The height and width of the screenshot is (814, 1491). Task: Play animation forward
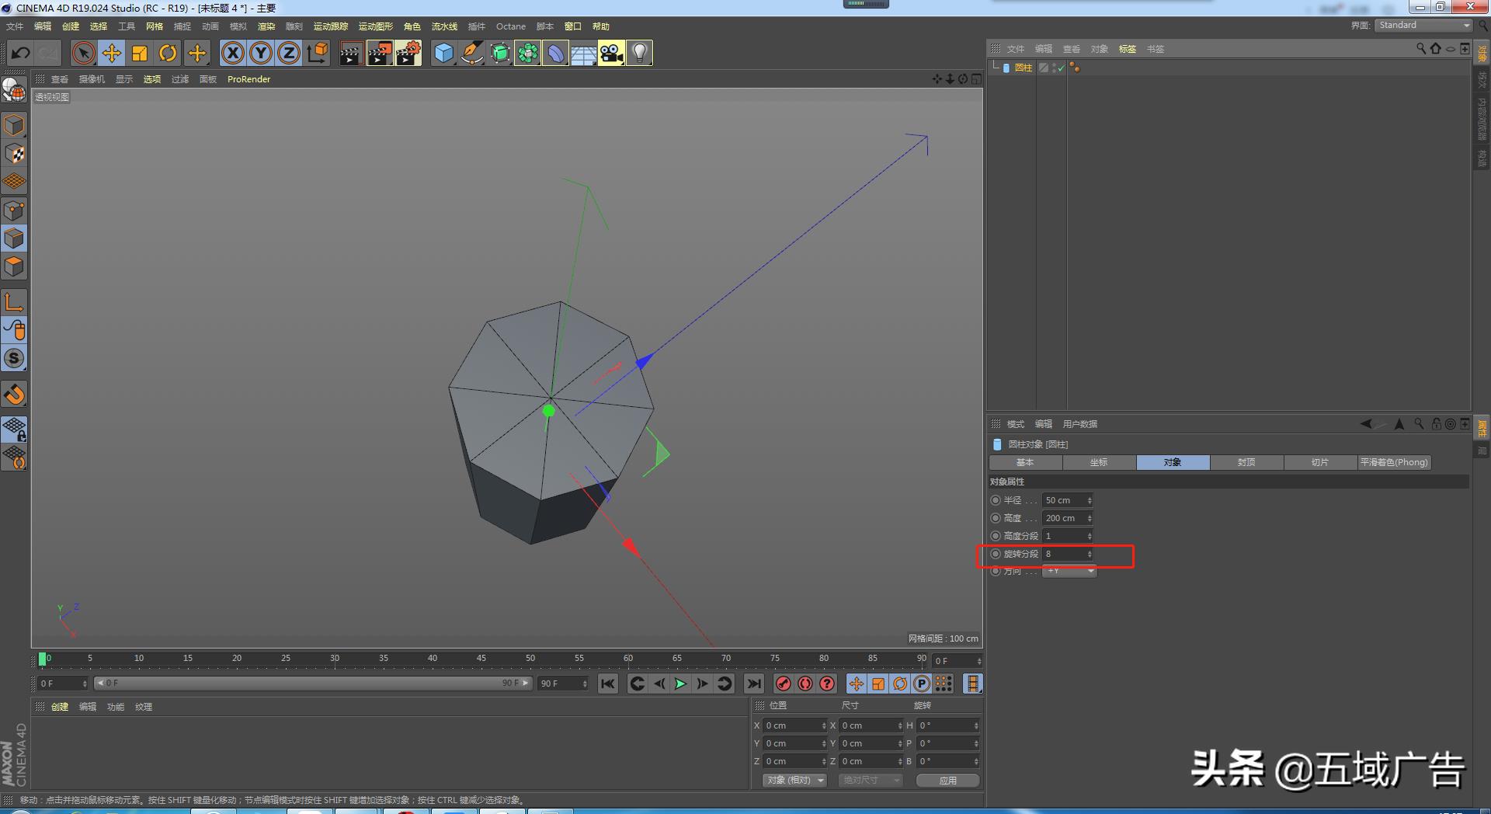[x=680, y=684]
